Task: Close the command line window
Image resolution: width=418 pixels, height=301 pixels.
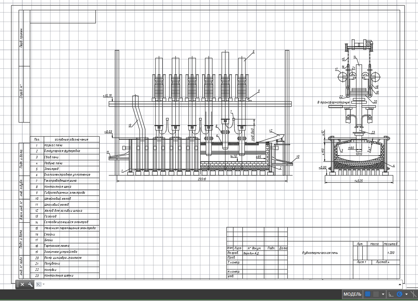Action: coord(22,284)
